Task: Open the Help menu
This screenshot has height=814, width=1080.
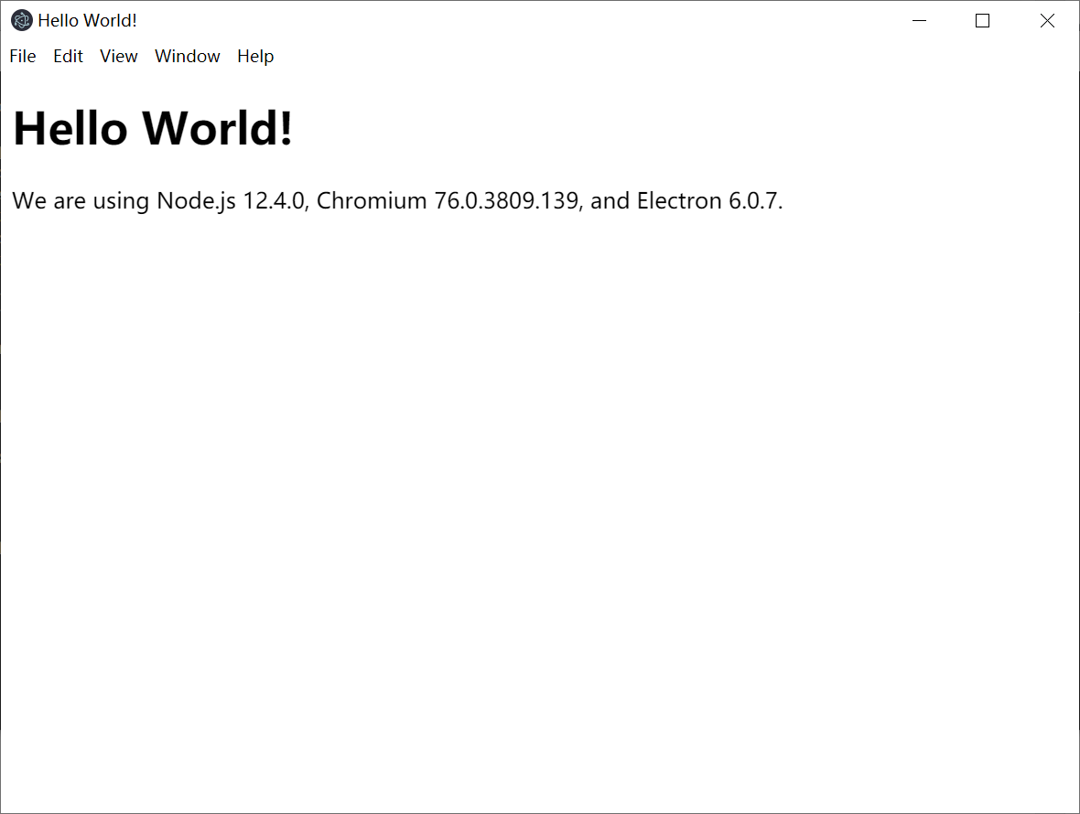Action: click(x=255, y=57)
